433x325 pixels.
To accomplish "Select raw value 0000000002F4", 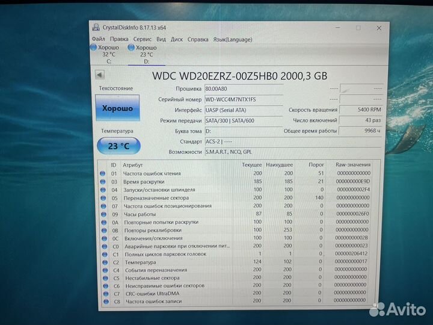I will (354, 190).
